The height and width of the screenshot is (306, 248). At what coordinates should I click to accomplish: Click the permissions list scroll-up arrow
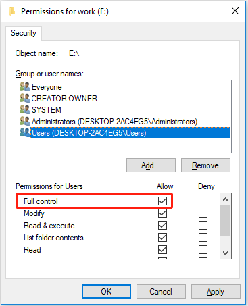(x=225, y=199)
